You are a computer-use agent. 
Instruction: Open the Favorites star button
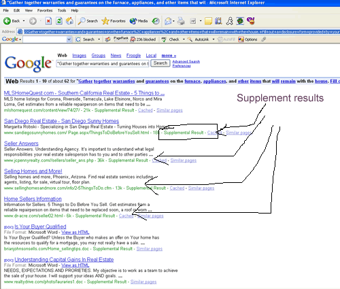tap(114, 21)
